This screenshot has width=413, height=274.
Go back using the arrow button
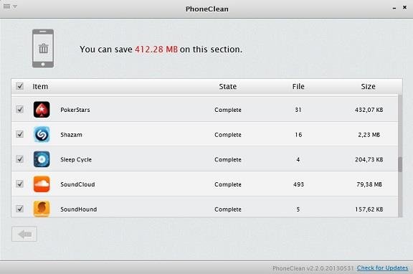(24, 234)
